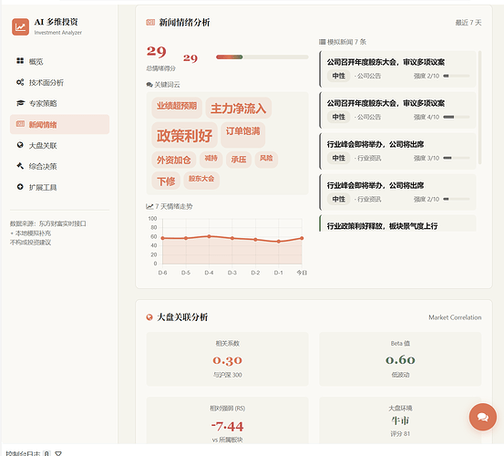504x456 pixels.
Task: Go to 综合决策 in the sidebar
Action: click(60, 166)
